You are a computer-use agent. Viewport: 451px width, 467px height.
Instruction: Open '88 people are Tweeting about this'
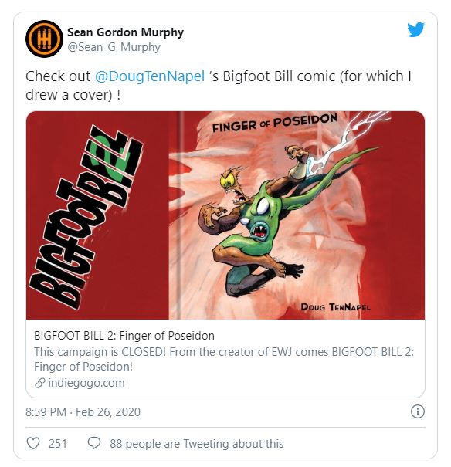(x=197, y=444)
